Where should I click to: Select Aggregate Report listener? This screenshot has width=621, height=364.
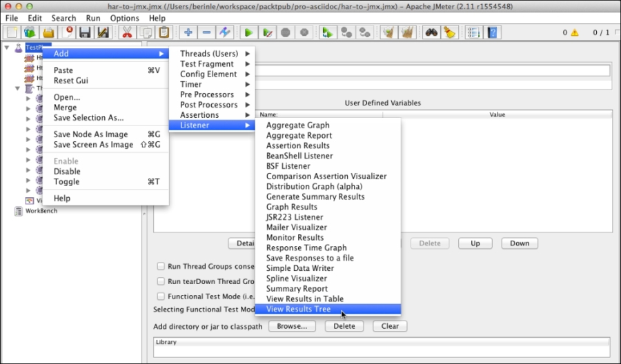(x=328, y=135)
